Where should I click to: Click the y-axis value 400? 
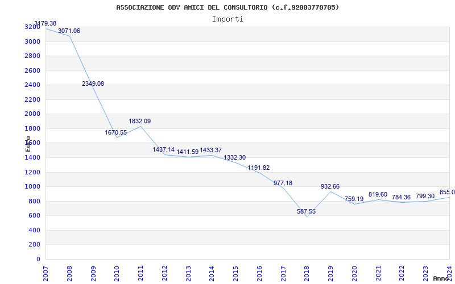(34, 230)
